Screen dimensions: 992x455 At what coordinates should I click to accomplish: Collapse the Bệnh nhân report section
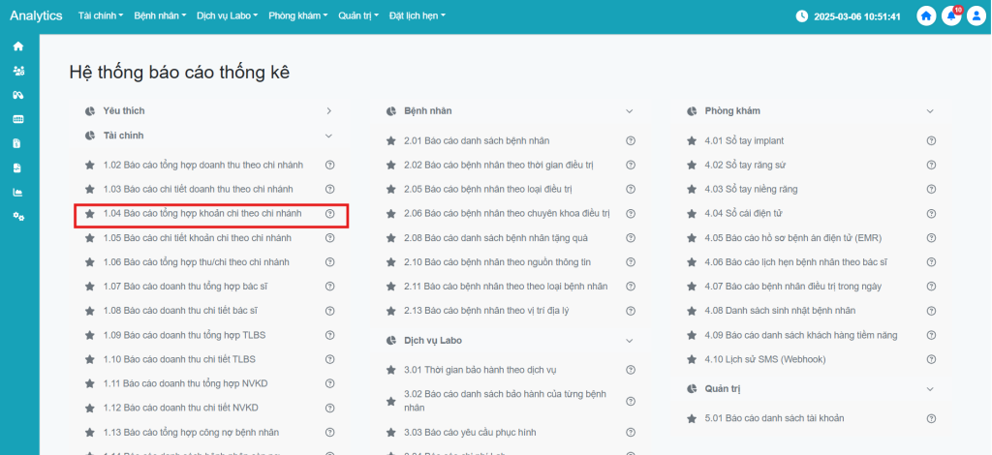pyautogui.click(x=630, y=111)
